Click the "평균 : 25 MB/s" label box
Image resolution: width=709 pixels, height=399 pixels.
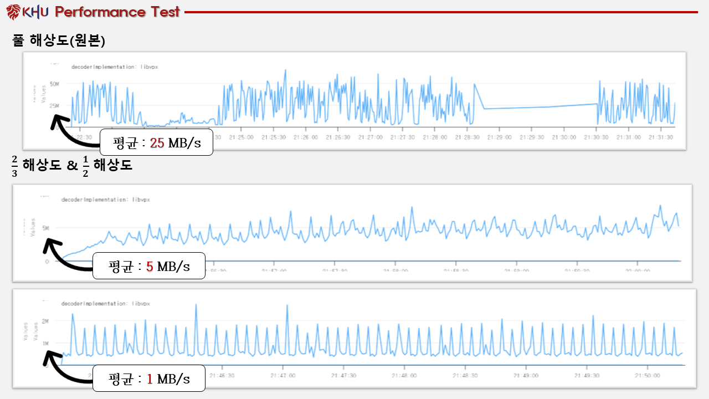point(156,142)
